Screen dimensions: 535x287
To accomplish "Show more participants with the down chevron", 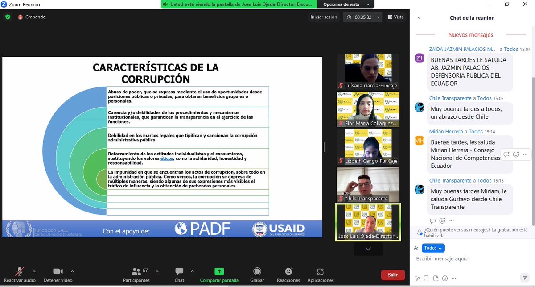I will click(x=368, y=249).
